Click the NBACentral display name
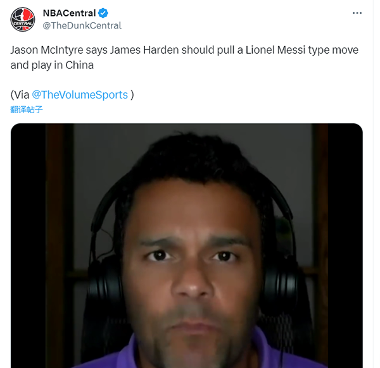This screenshot has width=380, height=368. coord(69,13)
